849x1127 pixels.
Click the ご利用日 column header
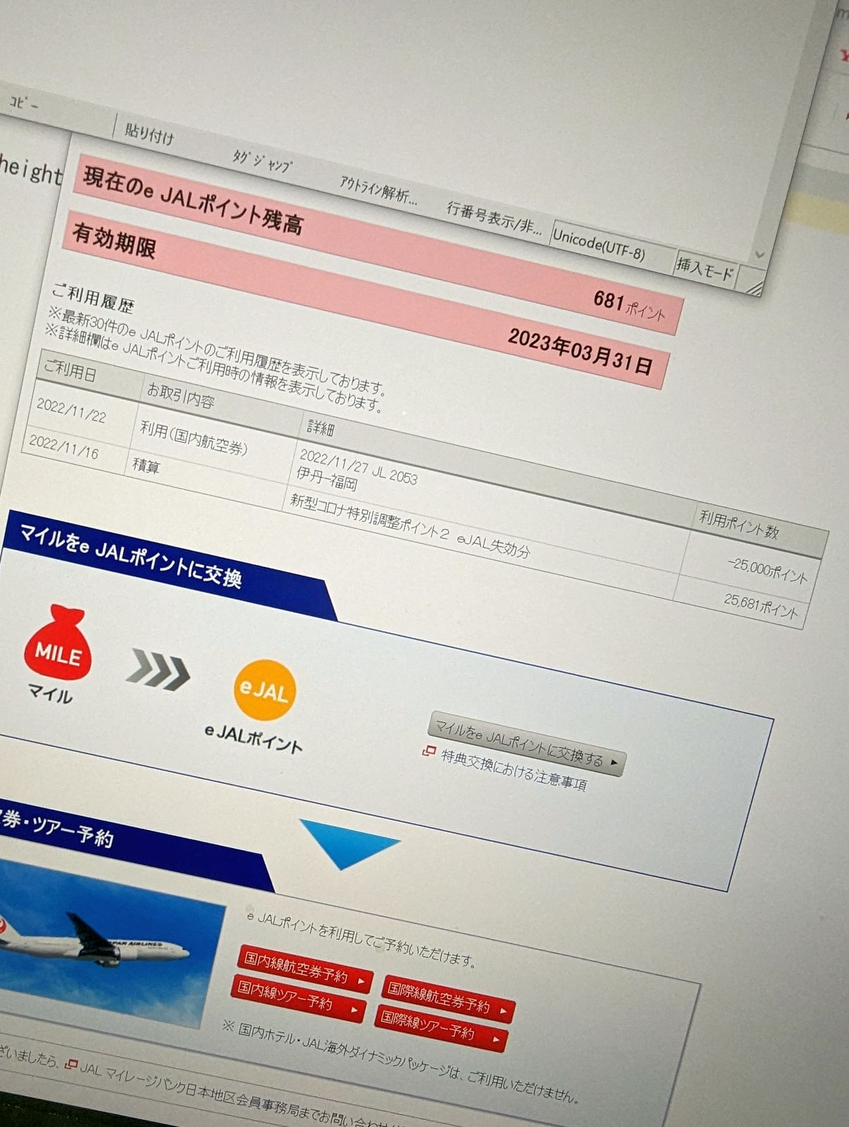tap(70, 371)
